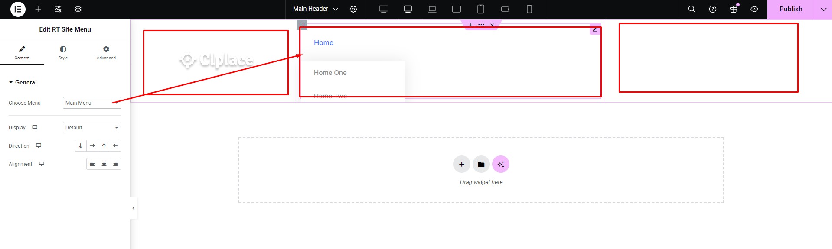Click the Choose Menu label
Screen dimensions: 832x249
[25, 103]
